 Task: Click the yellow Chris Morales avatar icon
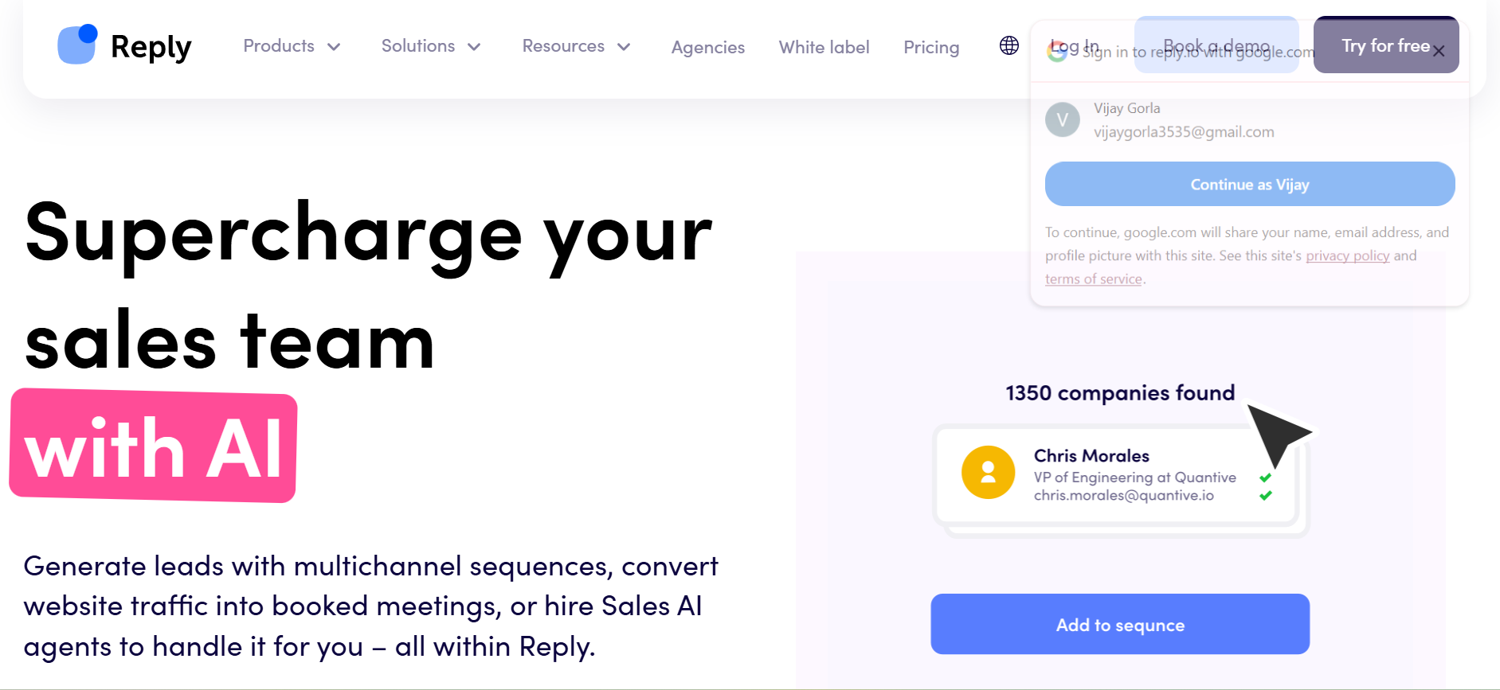pyautogui.click(x=988, y=472)
